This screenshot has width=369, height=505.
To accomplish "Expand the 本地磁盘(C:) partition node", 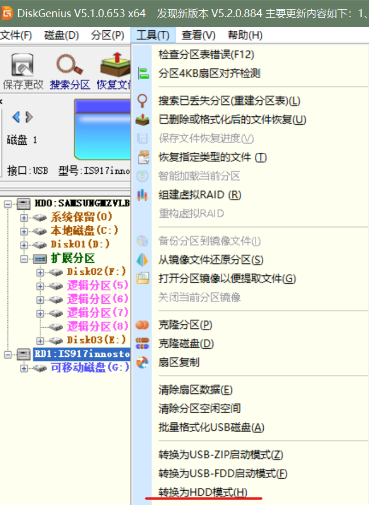I will click(x=24, y=231).
